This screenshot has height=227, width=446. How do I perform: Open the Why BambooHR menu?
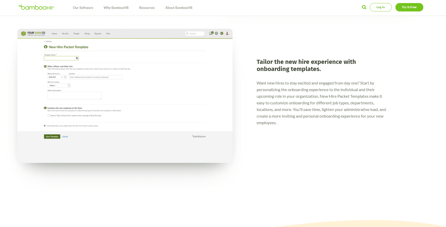[x=116, y=8]
